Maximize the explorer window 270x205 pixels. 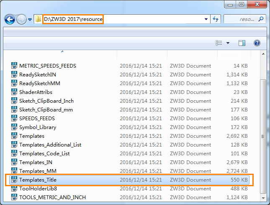pyautogui.click(x=242, y=5)
